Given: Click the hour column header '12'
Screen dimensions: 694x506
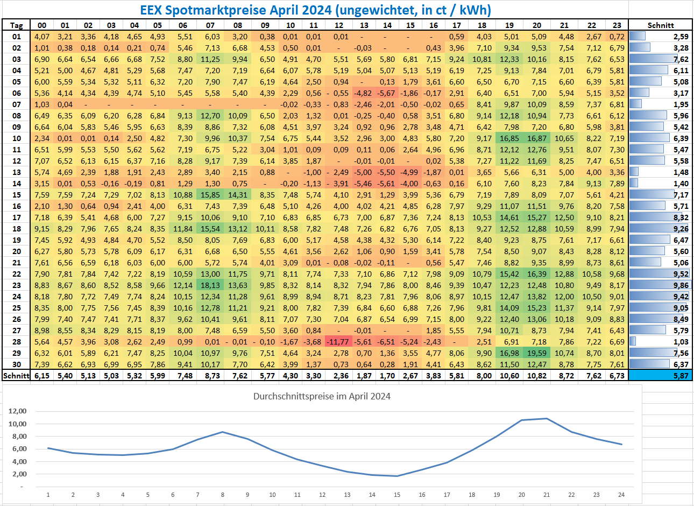Looking at the screenshot, I should 339,25.
